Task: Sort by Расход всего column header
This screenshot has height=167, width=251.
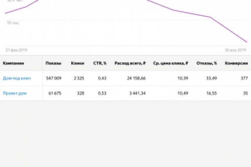Action: tap(130, 63)
